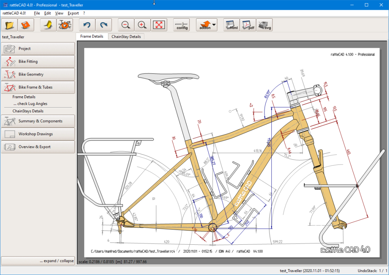This screenshot has height=275, width=389.
Task: Click the open project folder icon
Action: [9, 25]
